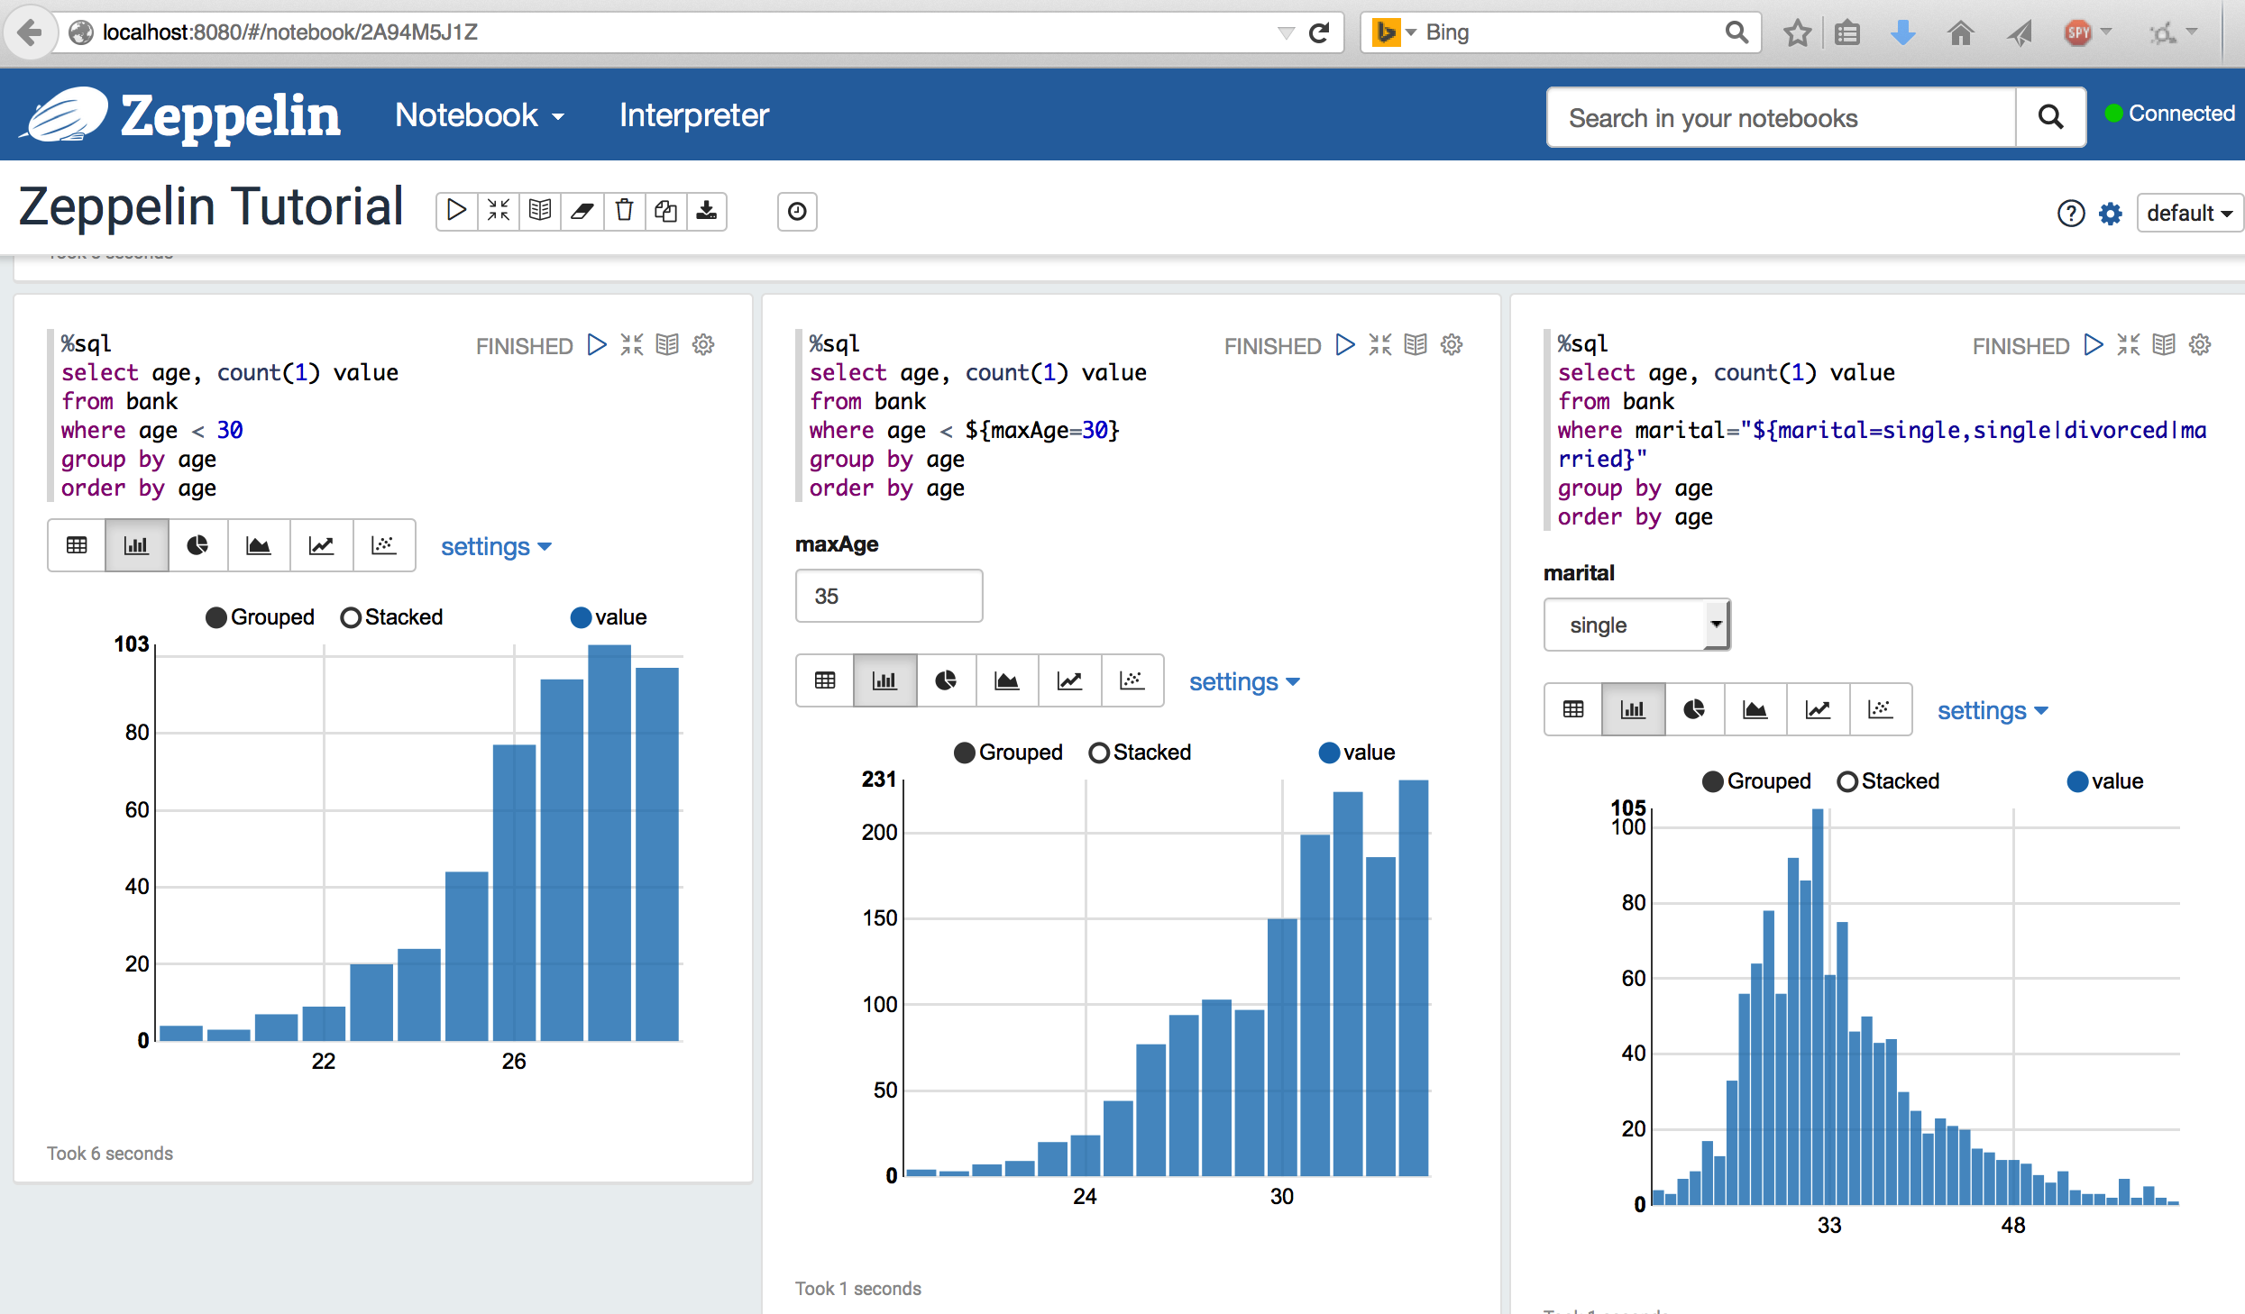
Task: Open the Notebook menu
Action: click(480, 115)
